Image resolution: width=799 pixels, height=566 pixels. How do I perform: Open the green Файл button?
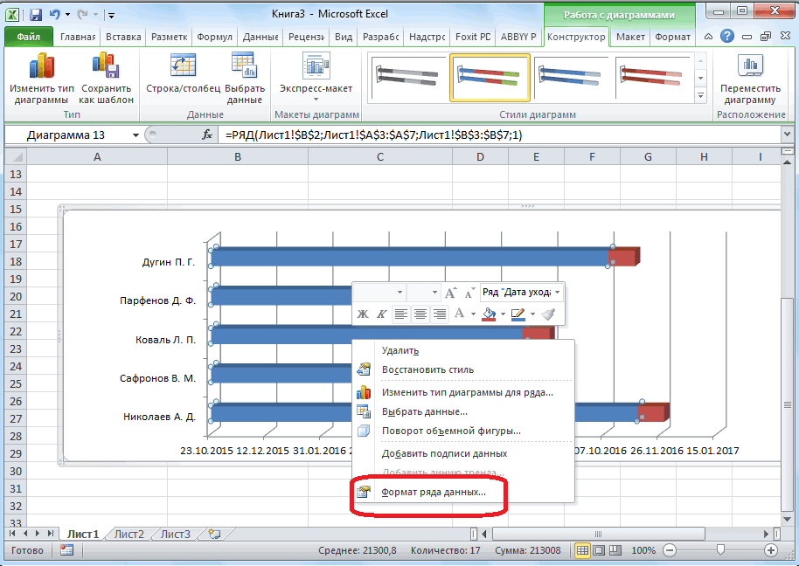coord(28,38)
